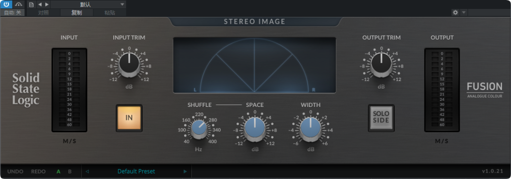Click the v1.0.21 version text
Viewport: 511px width, 179px height.
point(493,172)
